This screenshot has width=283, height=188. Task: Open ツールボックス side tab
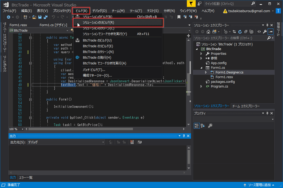pyautogui.click(x=5, y=63)
